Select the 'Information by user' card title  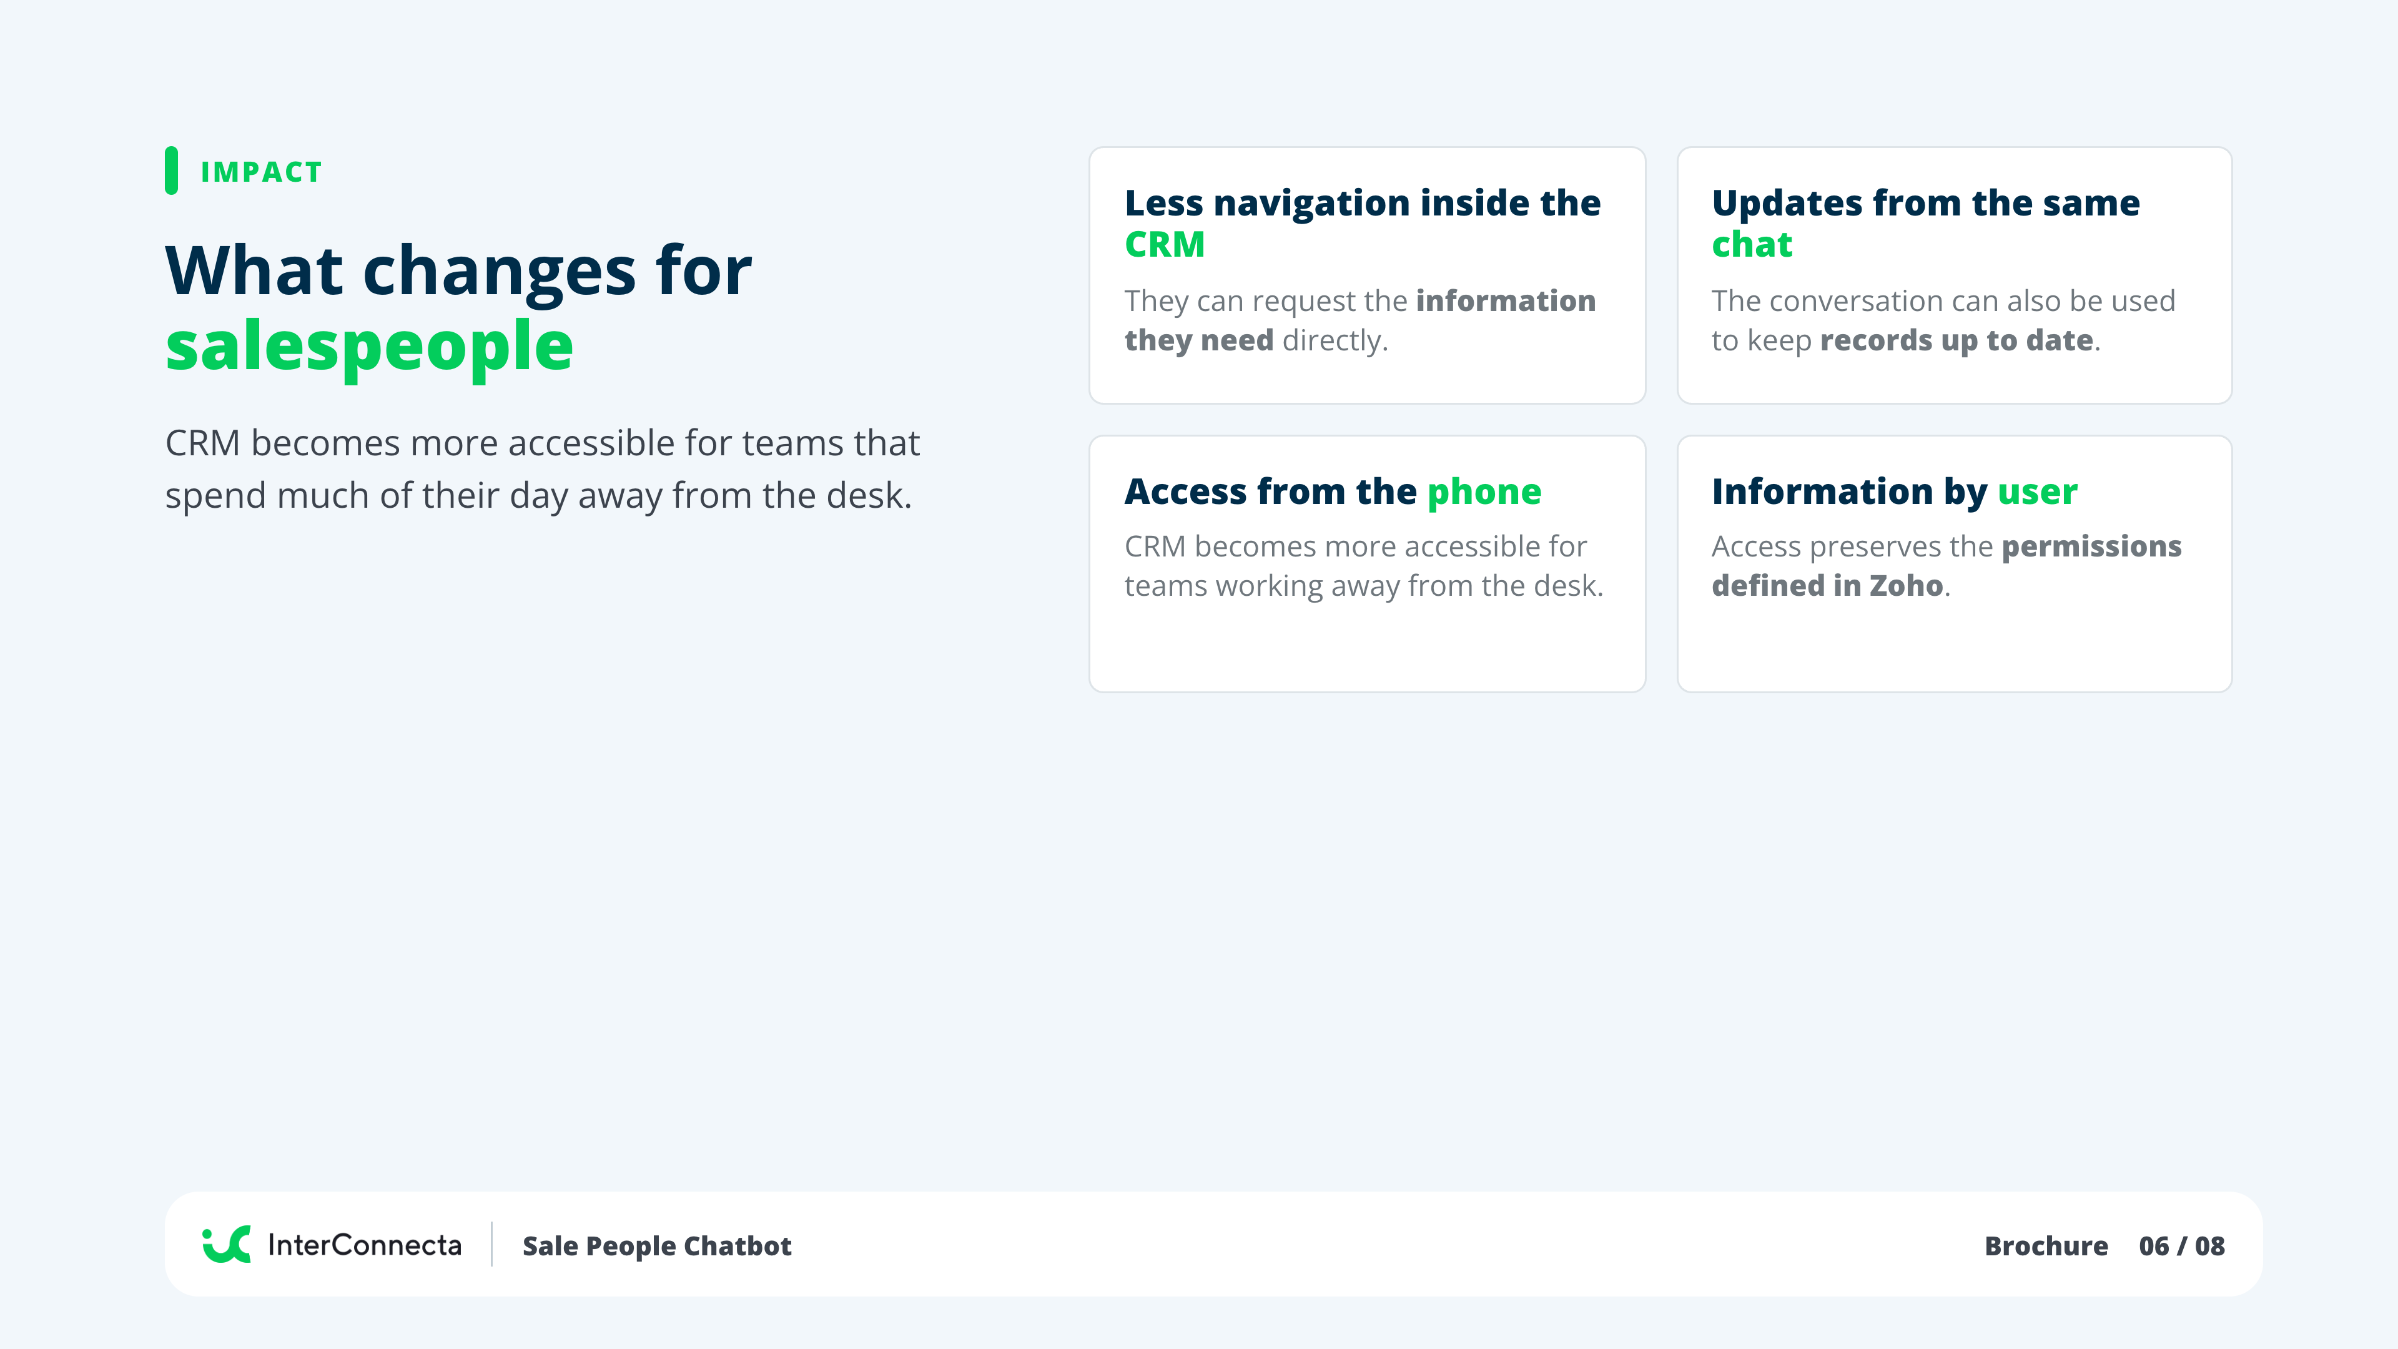point(1895,492)
